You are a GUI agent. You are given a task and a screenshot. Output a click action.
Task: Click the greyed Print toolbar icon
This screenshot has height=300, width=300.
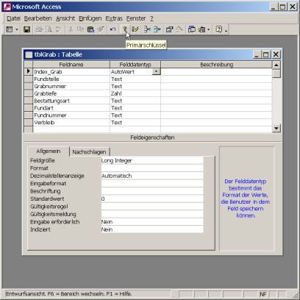click(x=39, y=29)
